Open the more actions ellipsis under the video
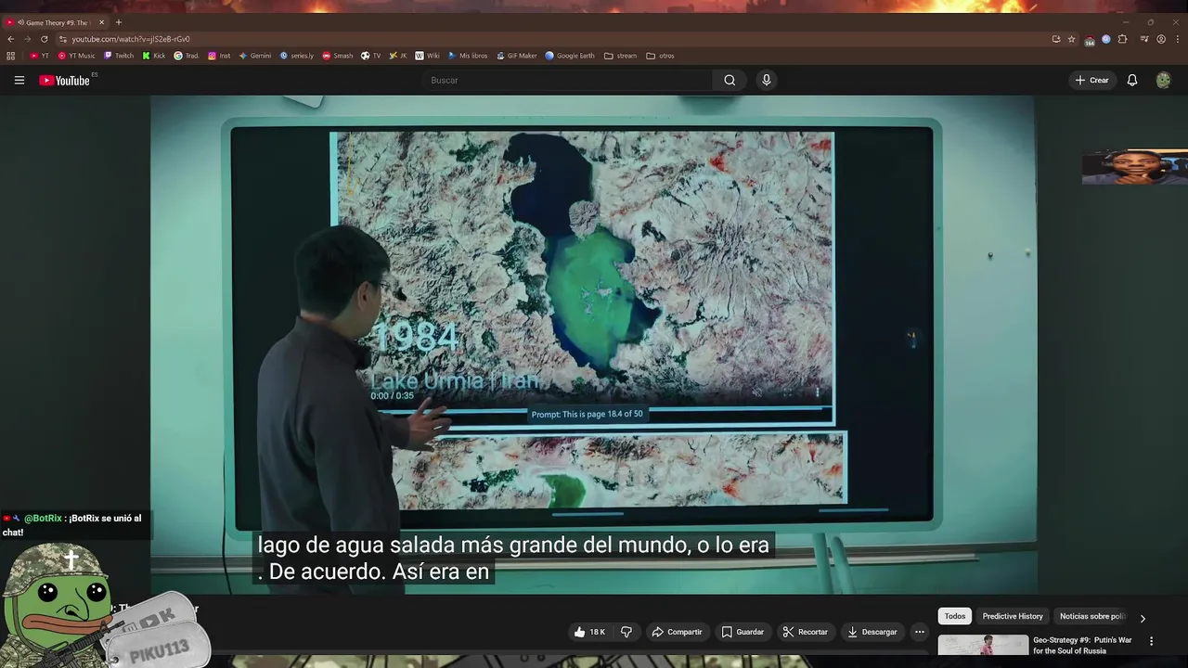This screenshot has height=668, width=1188. pos(920,632)
